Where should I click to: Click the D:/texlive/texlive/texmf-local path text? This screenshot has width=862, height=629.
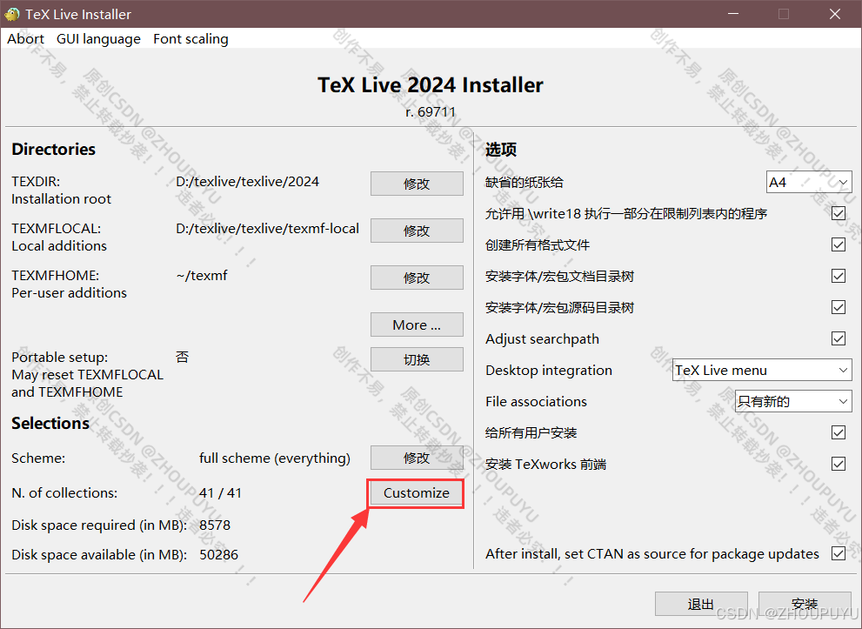[267, 229]
